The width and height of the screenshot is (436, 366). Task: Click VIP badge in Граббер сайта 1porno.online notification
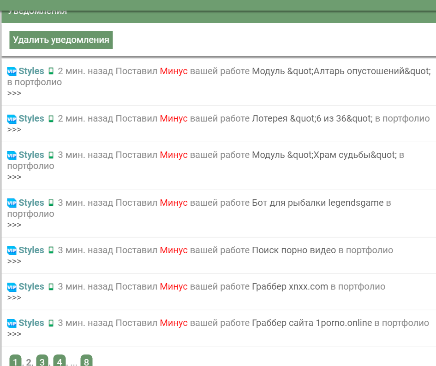12,323
